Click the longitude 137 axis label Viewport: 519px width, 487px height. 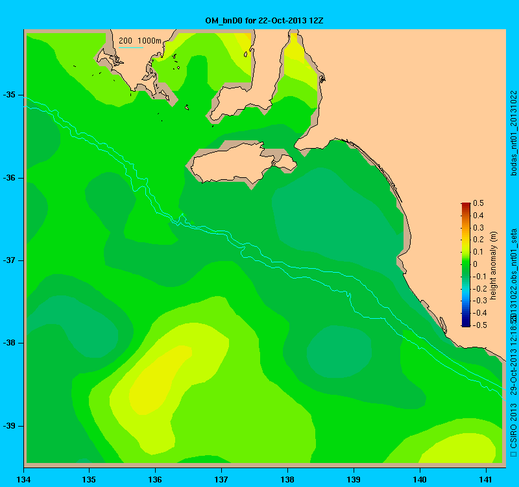point(221,480)
